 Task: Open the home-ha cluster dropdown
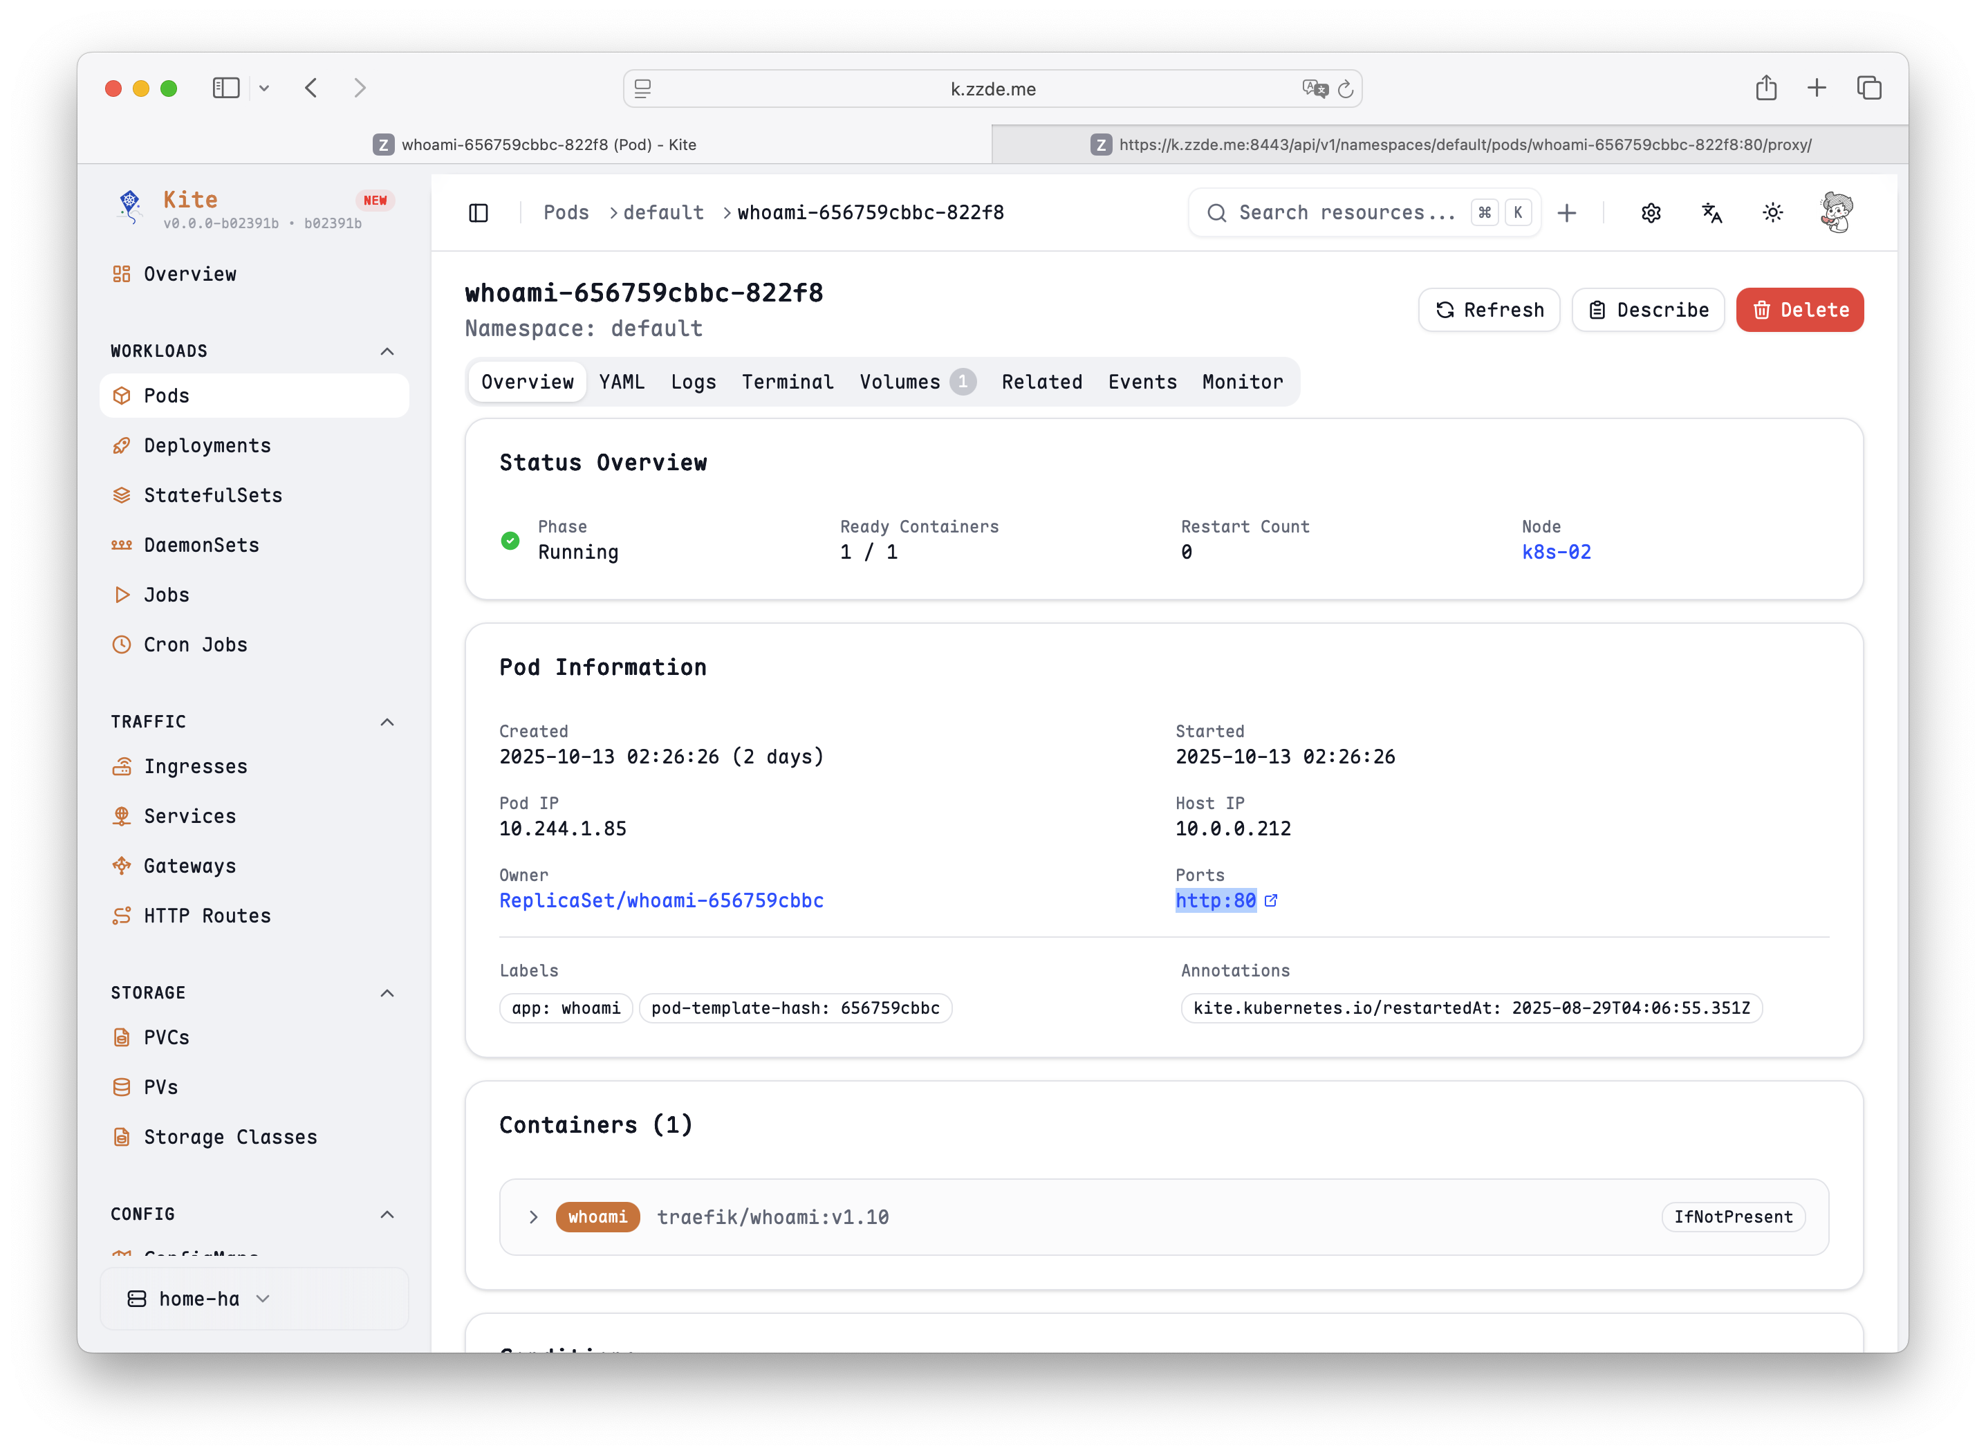tap(199, 1298)
